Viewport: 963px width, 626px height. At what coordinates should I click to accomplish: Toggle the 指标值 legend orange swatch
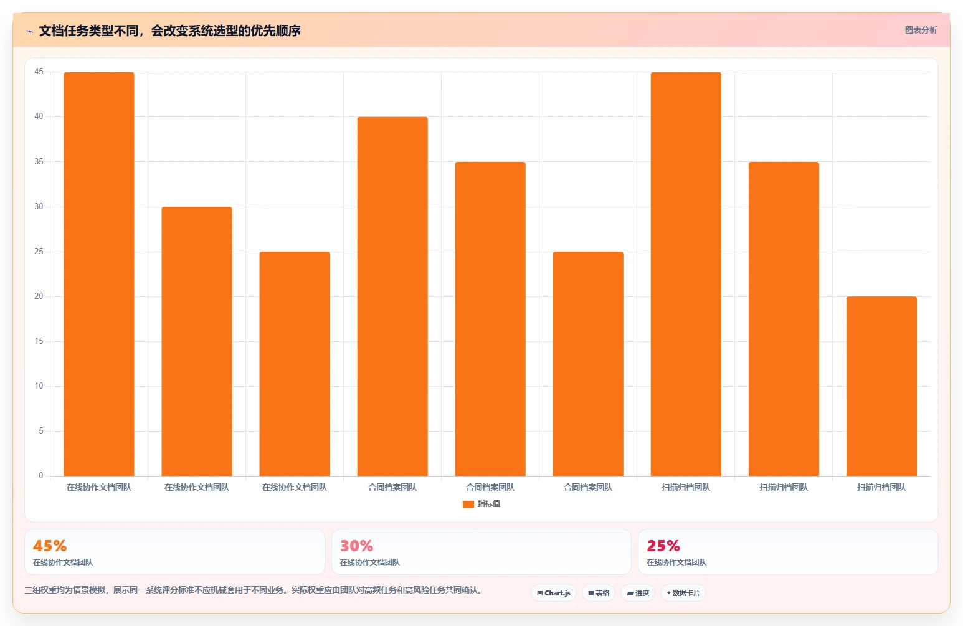click(x=468, y=504)
